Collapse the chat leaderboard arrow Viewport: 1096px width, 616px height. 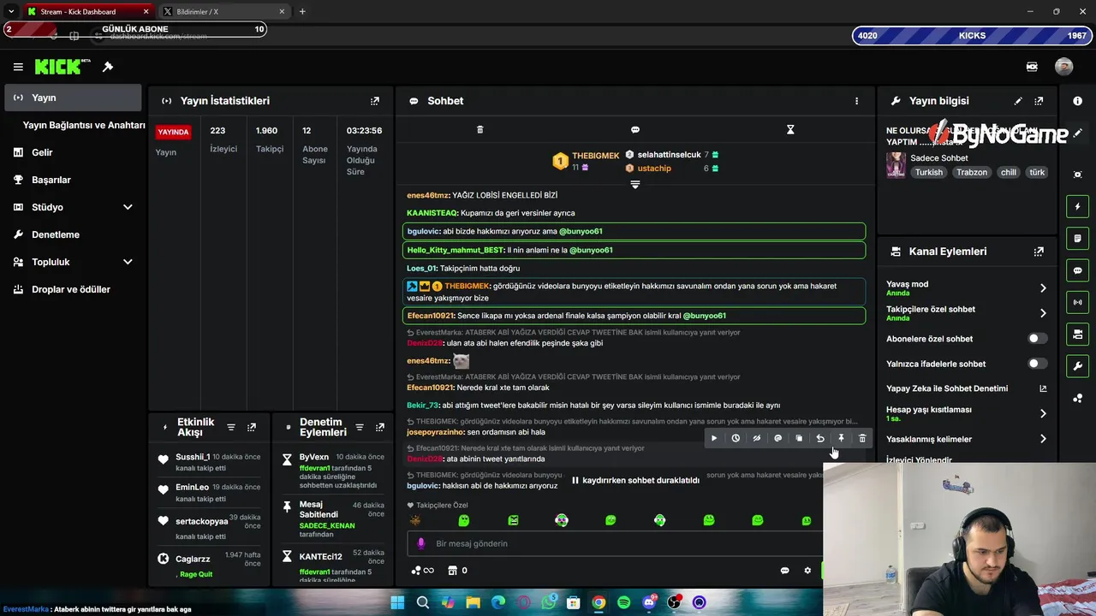click(x=635, y=185)
